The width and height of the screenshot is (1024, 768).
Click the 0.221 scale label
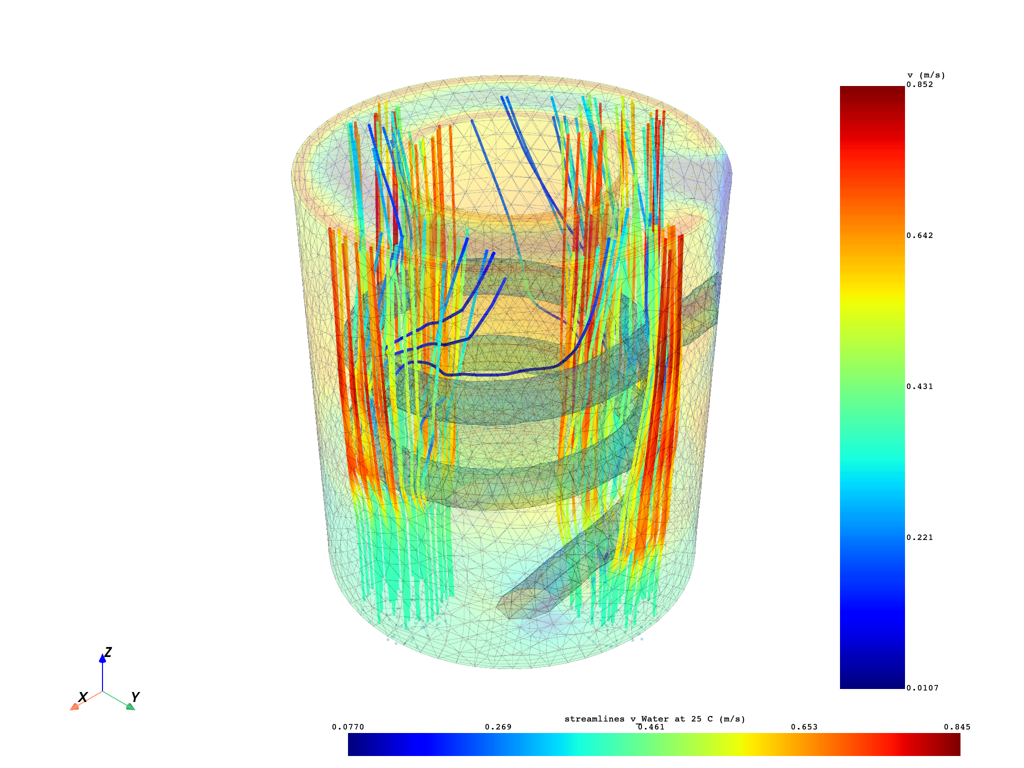(x=920, y=537)
